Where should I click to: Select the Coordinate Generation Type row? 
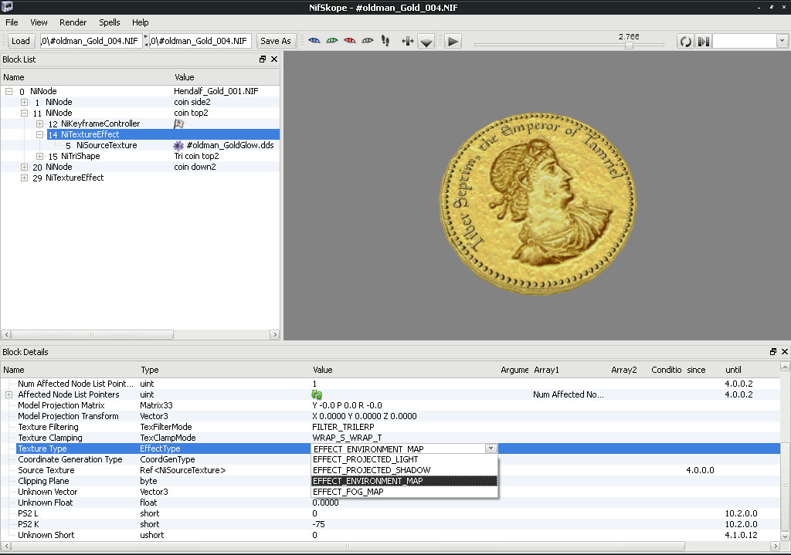tap(390, 459)
